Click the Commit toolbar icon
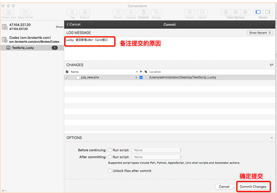Viewport: 277px width, 193px height. 144,12
